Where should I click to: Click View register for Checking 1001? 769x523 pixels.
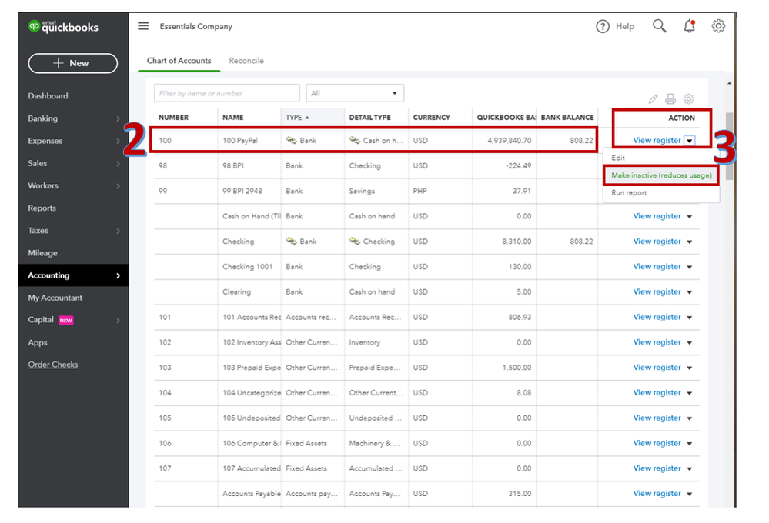657,267
